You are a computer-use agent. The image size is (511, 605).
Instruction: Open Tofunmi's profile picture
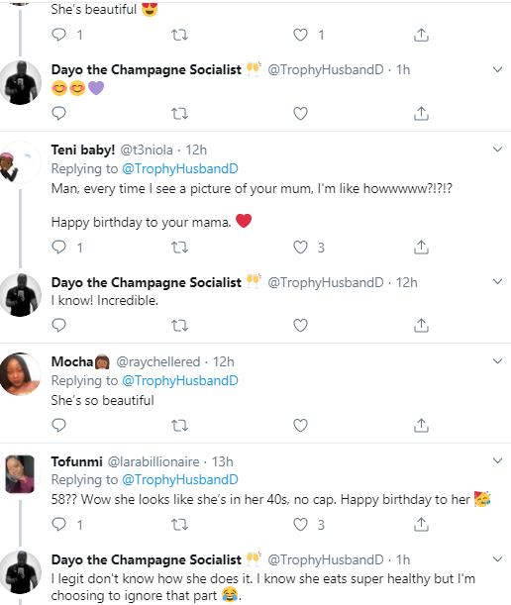pos(20,474)
